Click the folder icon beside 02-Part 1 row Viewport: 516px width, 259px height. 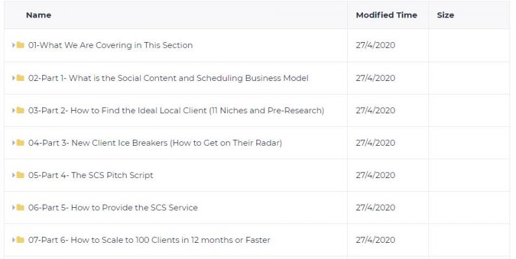click(x=20, y=78)
